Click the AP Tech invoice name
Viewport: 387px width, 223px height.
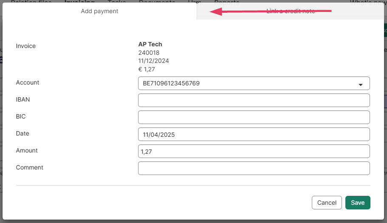tap(150, 44)
